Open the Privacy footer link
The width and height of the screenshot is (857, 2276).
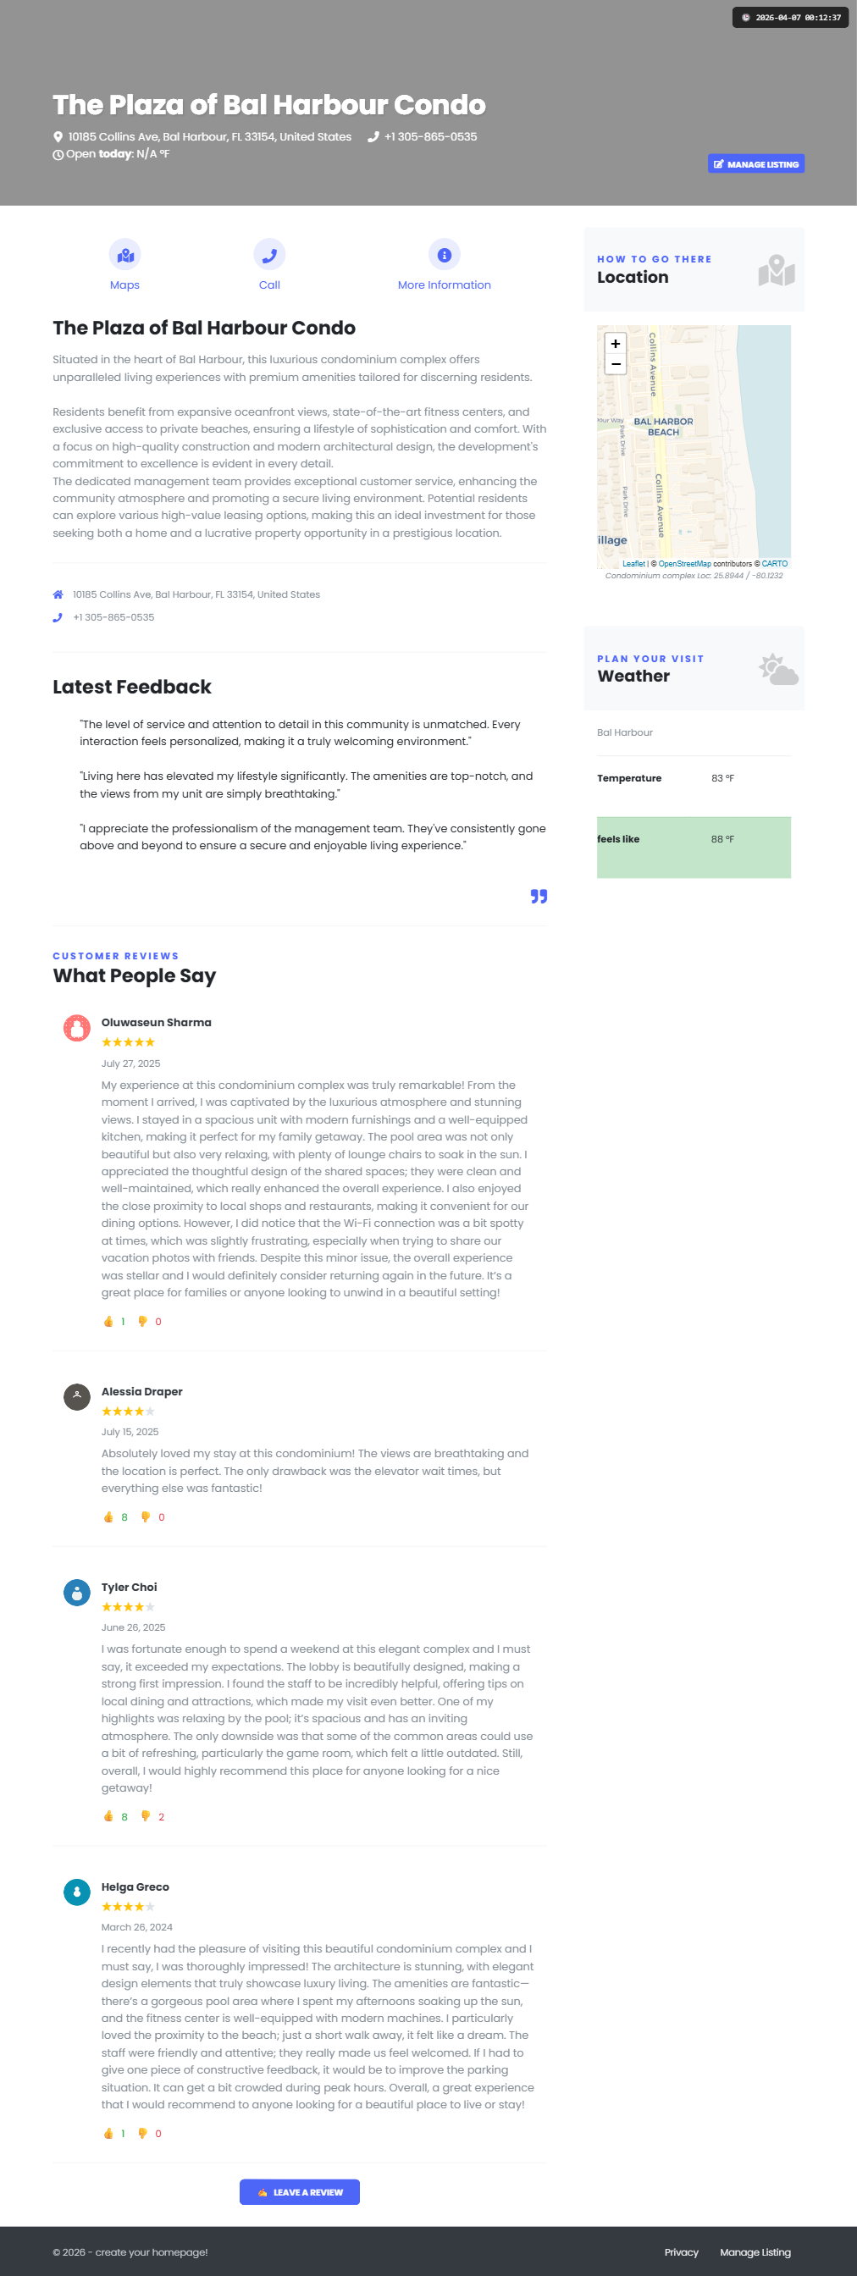coord(681,2252)
